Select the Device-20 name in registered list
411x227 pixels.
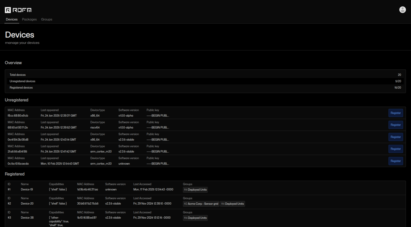click(27, 204)
